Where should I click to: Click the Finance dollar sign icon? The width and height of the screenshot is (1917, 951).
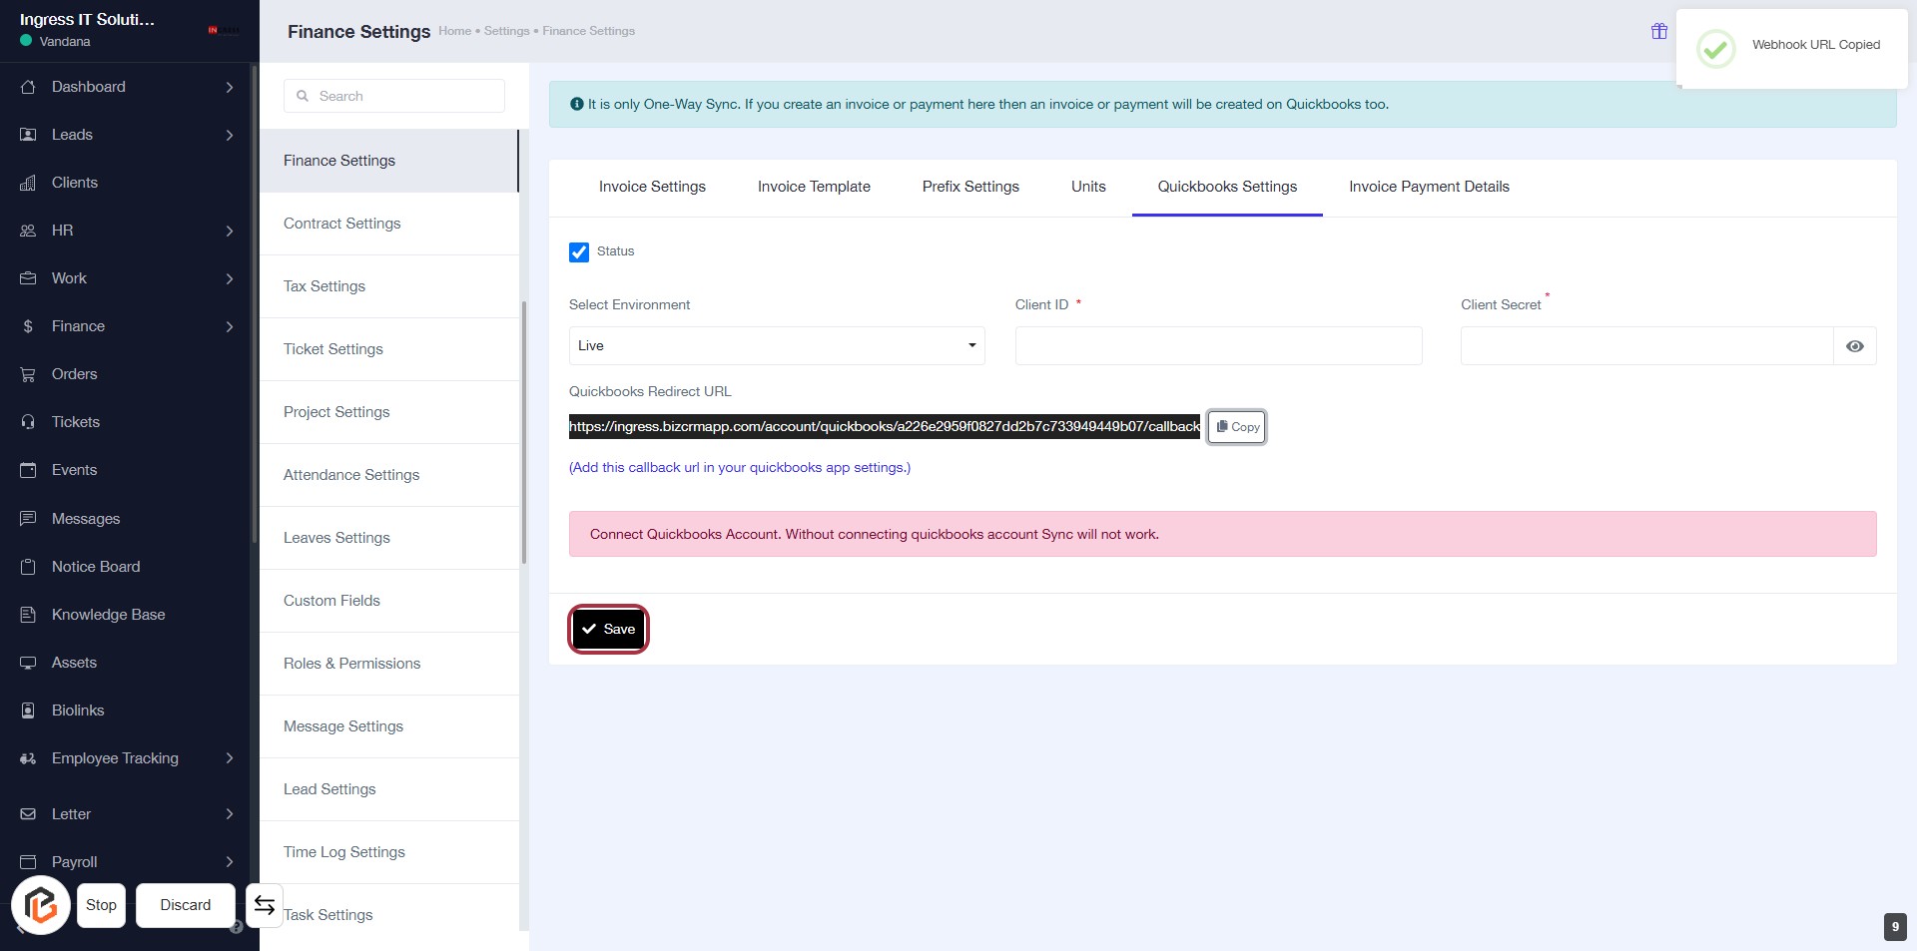(28, 326)
